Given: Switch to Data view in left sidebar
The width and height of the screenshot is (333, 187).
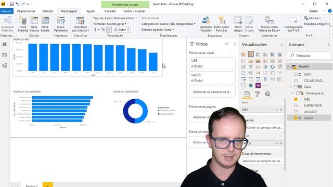Looking at the screenshot, I should [5, 55].
